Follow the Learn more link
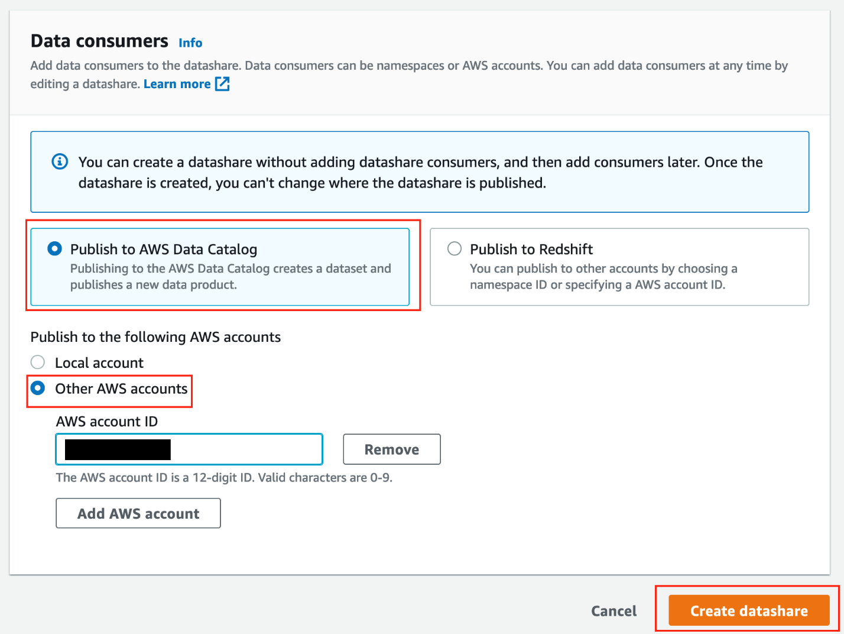The height and width of the screenshot is (634, 844). point(177,84)
